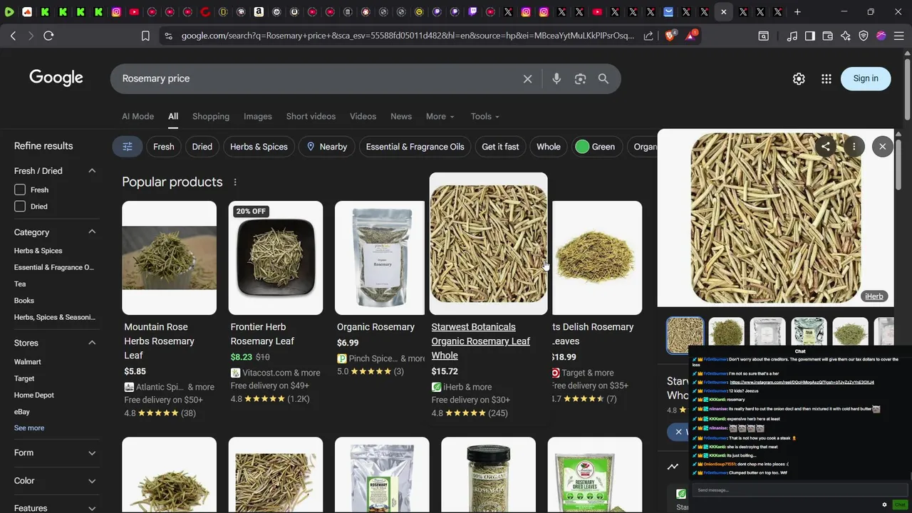Open the browser music playlist icon
Screen dimensions: 912x513
click(792, 36)
